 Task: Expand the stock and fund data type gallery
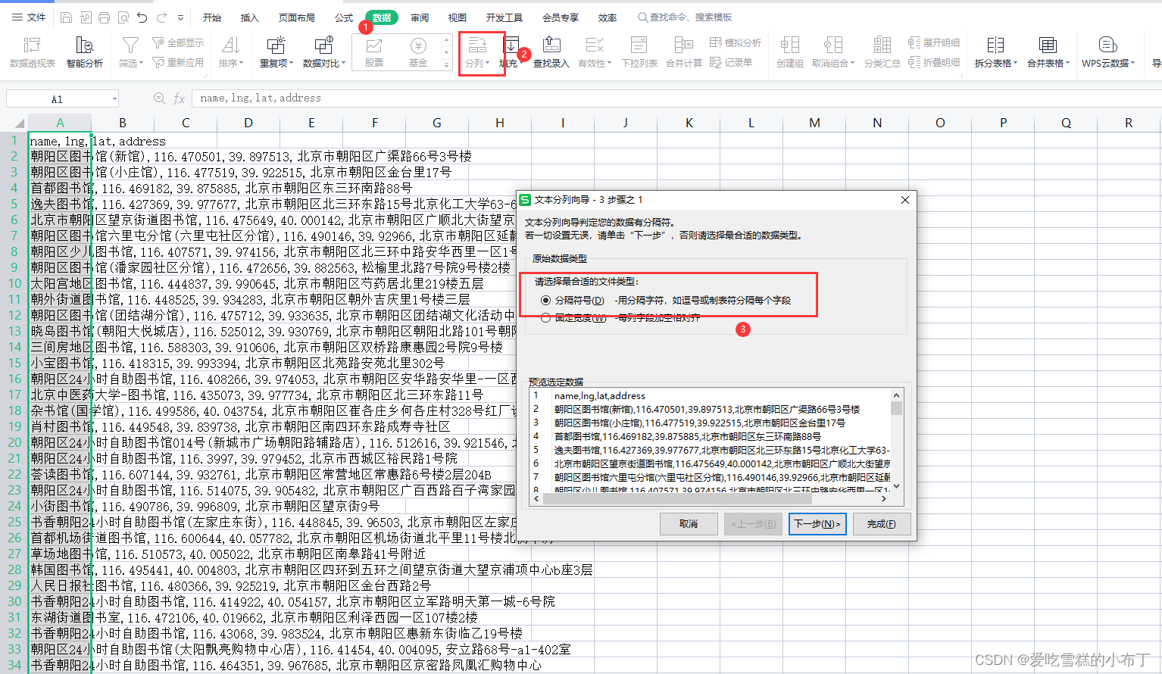click(446, 65)
